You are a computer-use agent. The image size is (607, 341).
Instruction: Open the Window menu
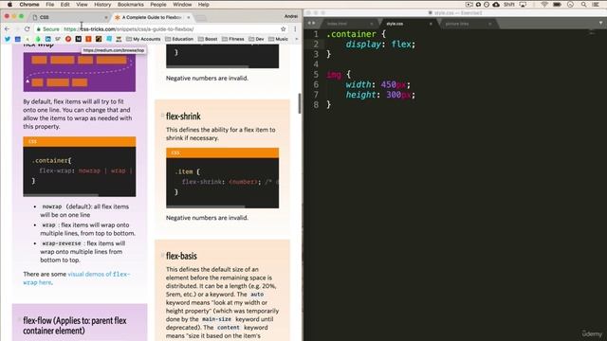pos(182,5)
